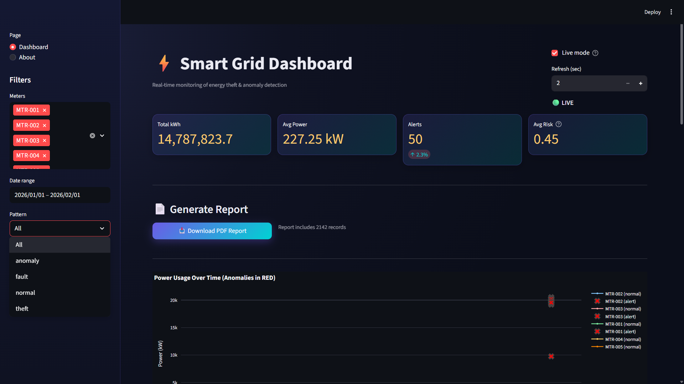Remove the MTR-003 meter tag
This screenshot has width=684, height=384.
[x=45, y=140]
